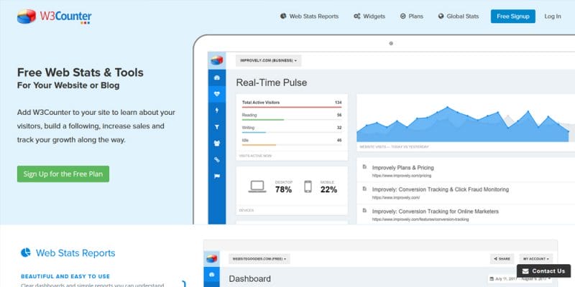The image size is (575, 287).
Task: Click the 22% mobile value
Action: point(328,189)
